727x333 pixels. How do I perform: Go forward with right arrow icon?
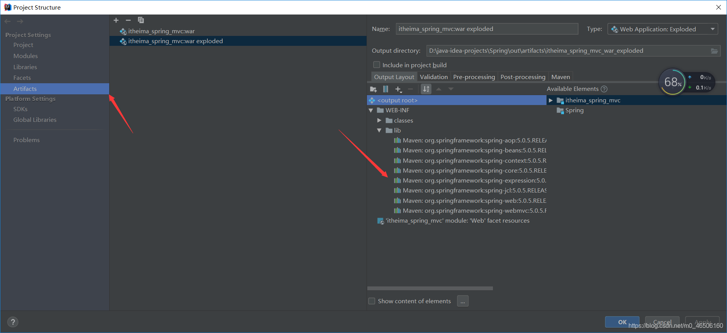(x=20, y=21)
